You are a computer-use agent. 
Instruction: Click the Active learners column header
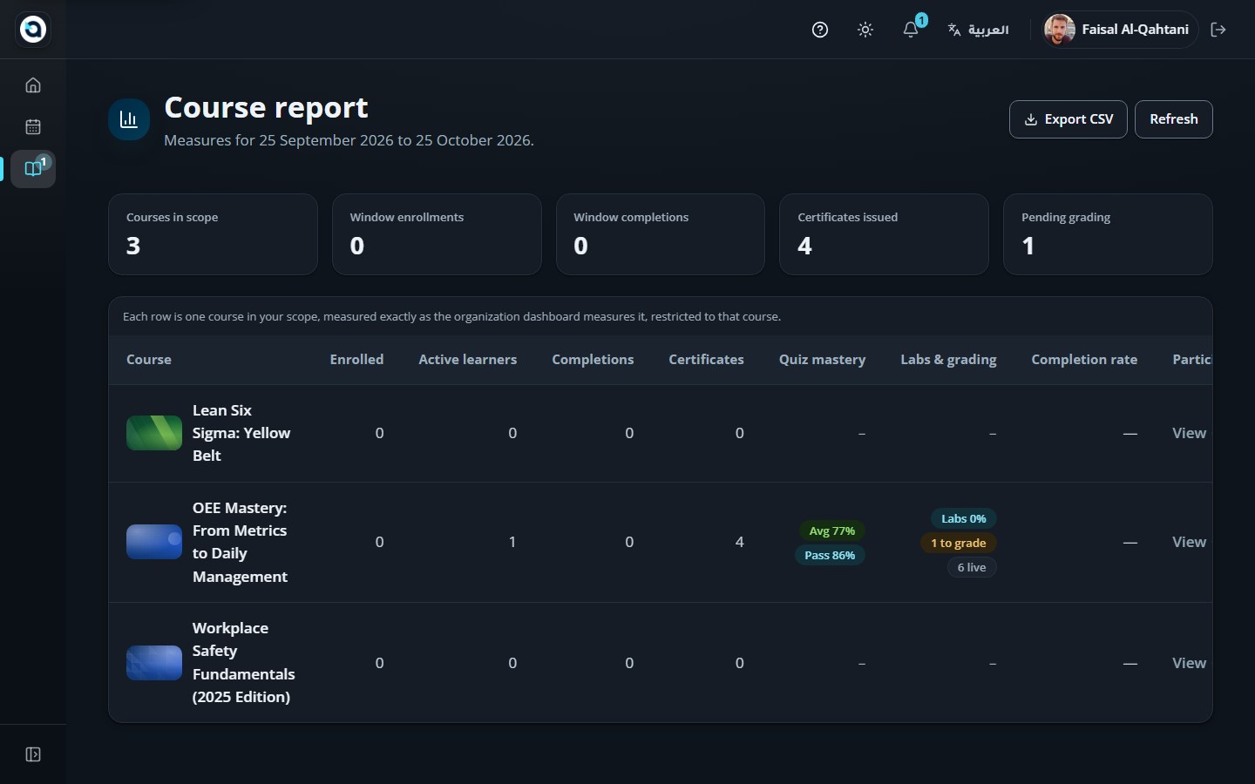click(468, 360)
